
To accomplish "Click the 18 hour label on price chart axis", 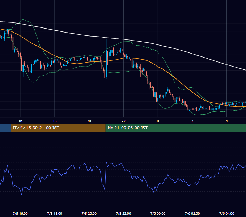I will pos(55,121).
